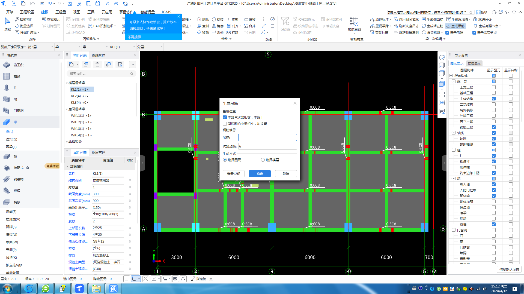The image size is (524, 294).
Task: Click the 复制 tool in ribbon
Action: [203, 26]
